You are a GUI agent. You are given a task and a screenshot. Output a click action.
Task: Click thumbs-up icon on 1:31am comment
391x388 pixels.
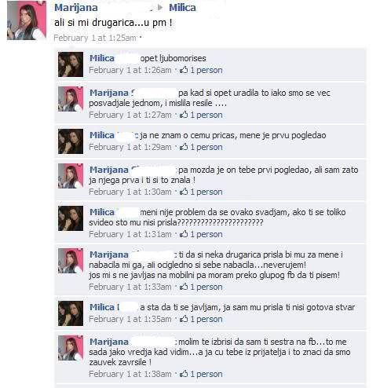click(184, 234)
